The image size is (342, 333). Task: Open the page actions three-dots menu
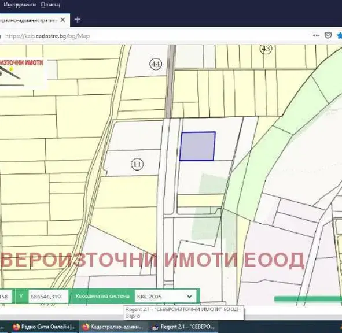317,35
